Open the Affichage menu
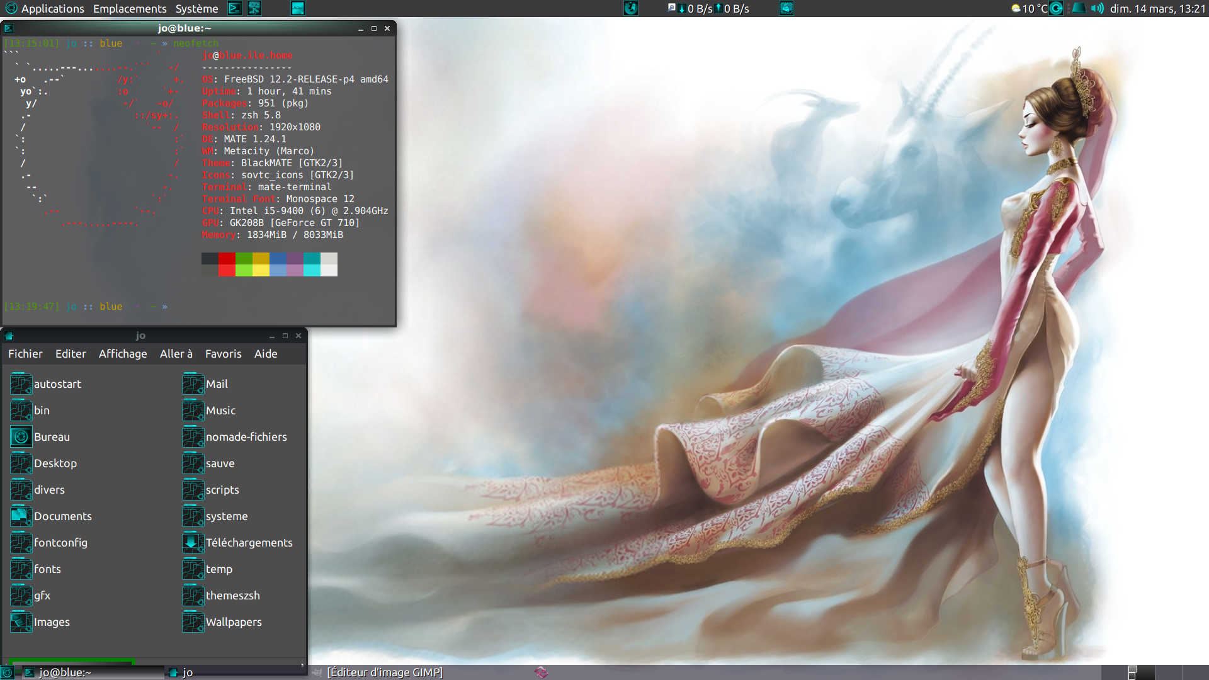Viewport: 1209px width, 680px height. (x=123, y=354)
